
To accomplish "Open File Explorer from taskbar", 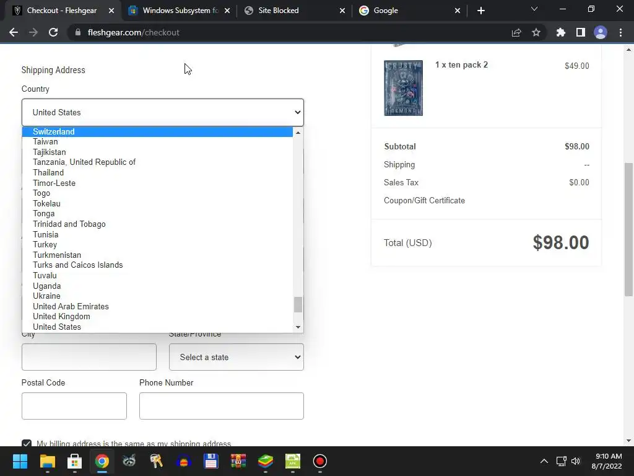I will click(47, 461).
